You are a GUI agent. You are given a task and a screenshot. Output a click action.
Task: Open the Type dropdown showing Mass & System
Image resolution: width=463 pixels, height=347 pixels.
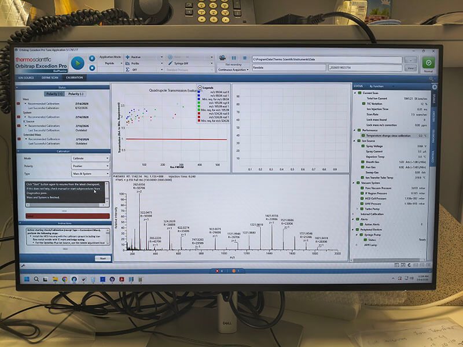(x=90, y=174)
